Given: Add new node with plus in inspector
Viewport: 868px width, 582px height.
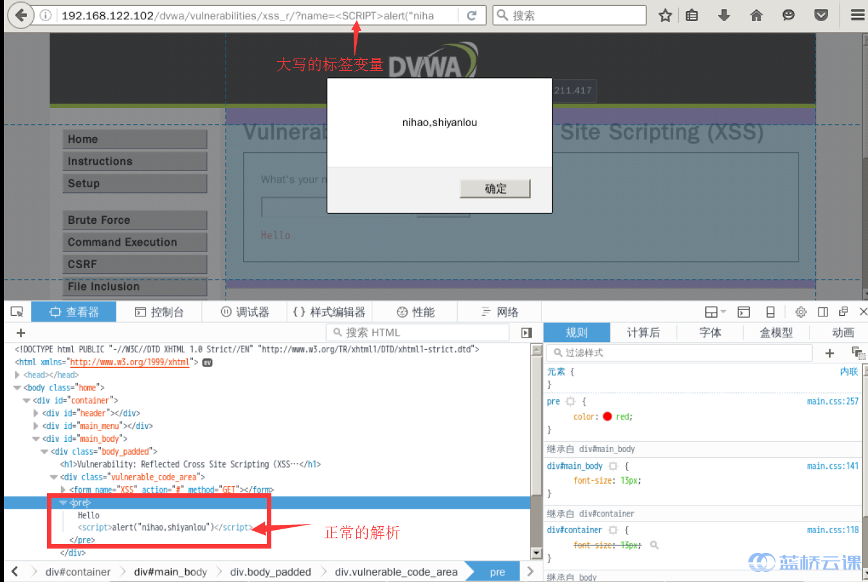Looking at the screenshot, I should click(x=21, y=332).
